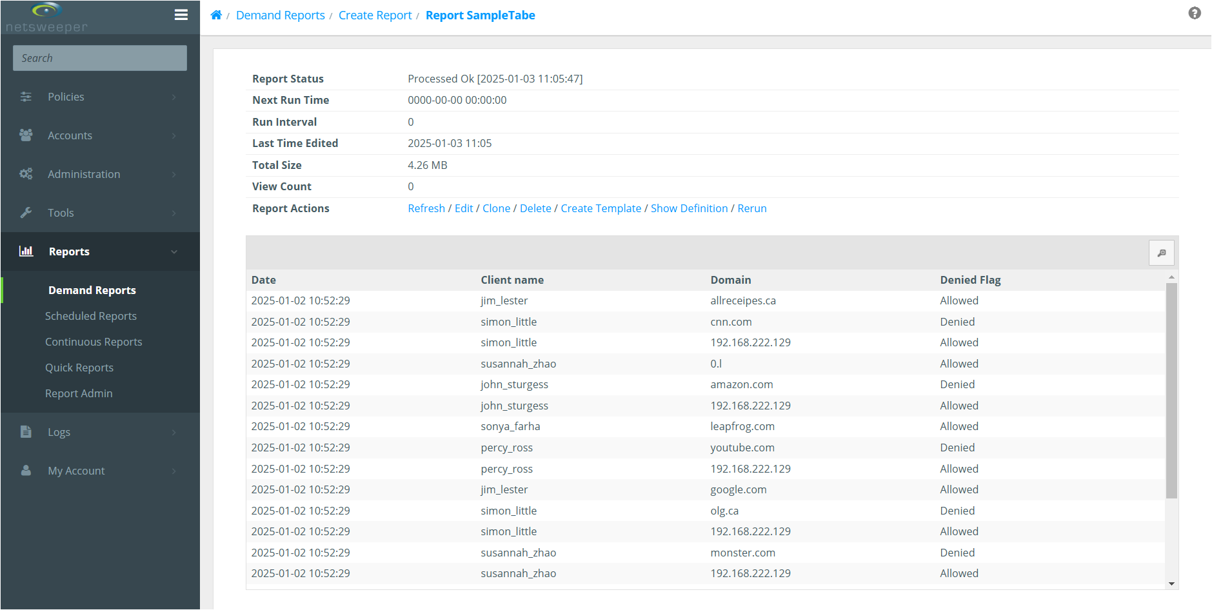The width and height of the screenshot is (1212, 610).
Task: Collapse the Reports menu chevron
Action: [174, 251]
